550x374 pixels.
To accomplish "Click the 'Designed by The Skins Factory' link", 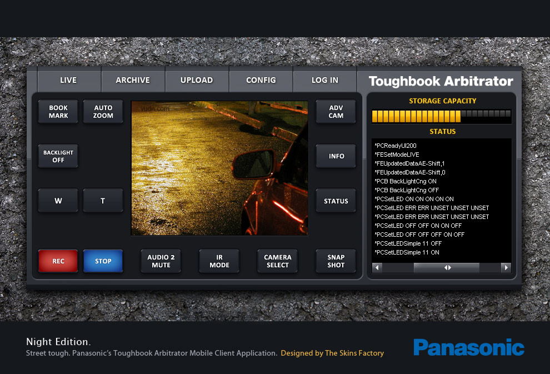I will coord(332,353).
